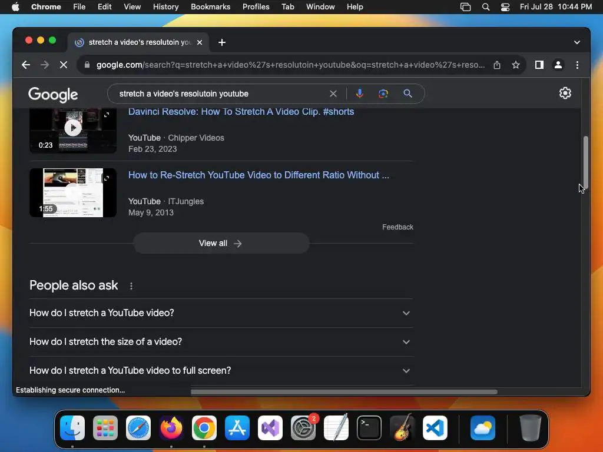
Task: Click the Feedback link
Action: click(397, 227)
